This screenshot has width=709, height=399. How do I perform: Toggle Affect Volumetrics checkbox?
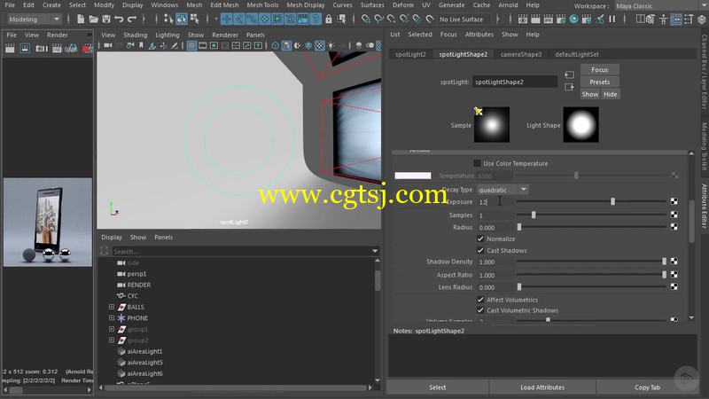(x=480, y=300)
